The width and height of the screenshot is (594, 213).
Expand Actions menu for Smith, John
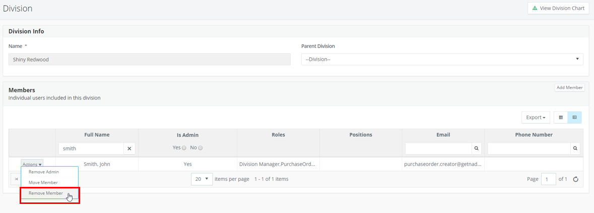tap(32, 164)
